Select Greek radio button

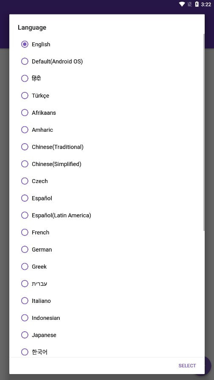(x=25, y=266)
